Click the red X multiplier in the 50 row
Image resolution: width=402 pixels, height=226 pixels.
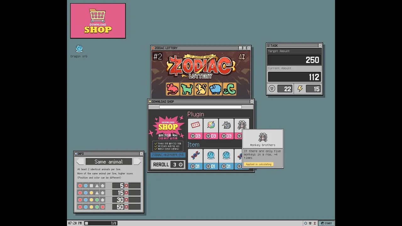point(126,207)
